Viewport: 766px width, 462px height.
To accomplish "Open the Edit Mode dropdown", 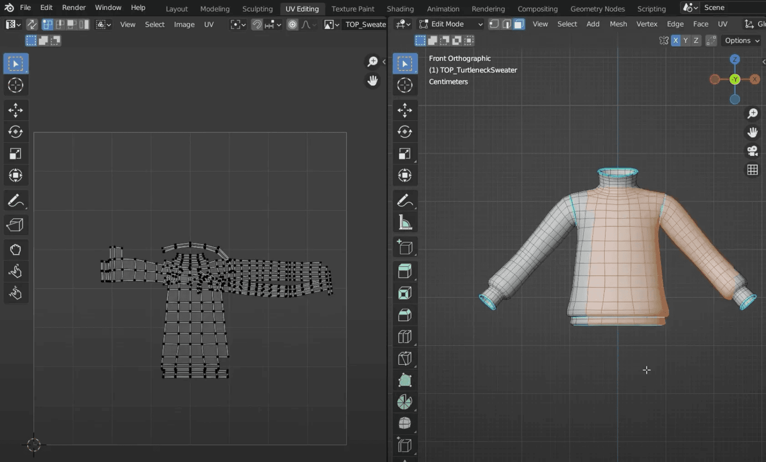I will tap(451, 24).
